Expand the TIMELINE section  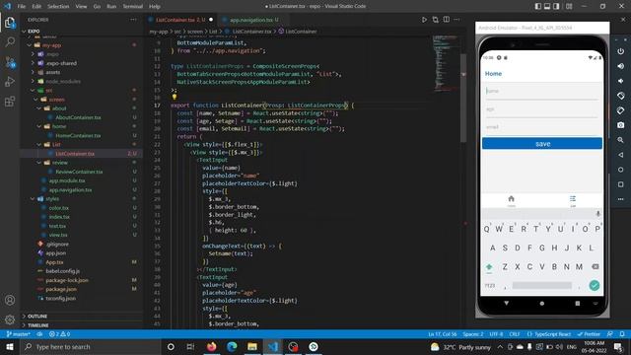[81, 325]
